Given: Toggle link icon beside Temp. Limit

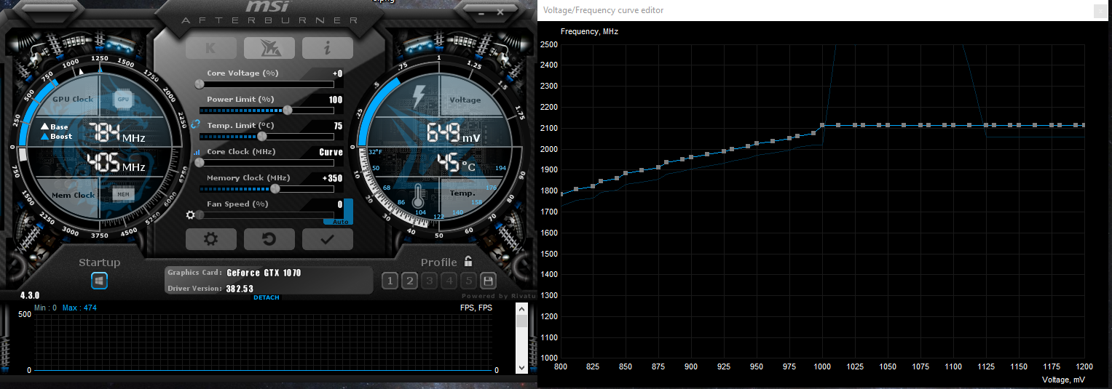Looking at the screenshot, I should tap(195, 125).
